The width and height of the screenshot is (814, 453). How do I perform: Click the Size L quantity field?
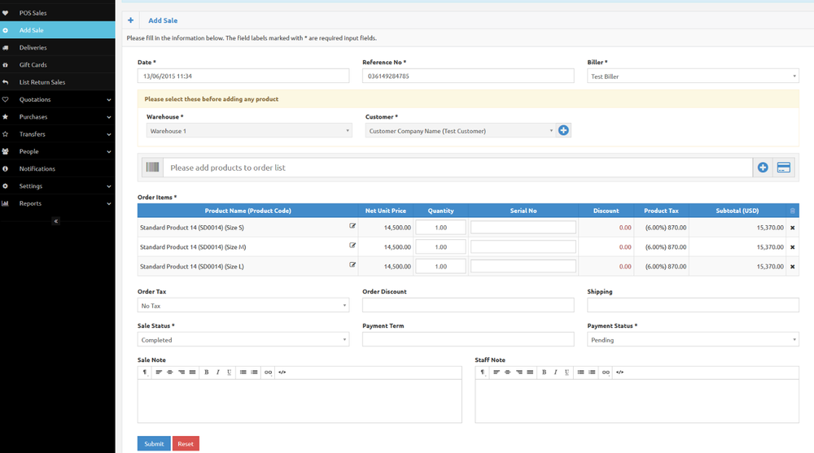[440, 267]
